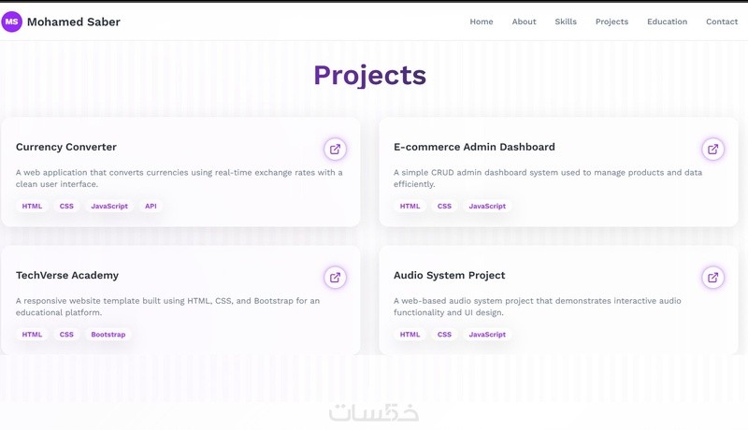The height and width of the screenshot is (430, 748).
Task: Open Currency Converter external link icon
Action: 336,150
